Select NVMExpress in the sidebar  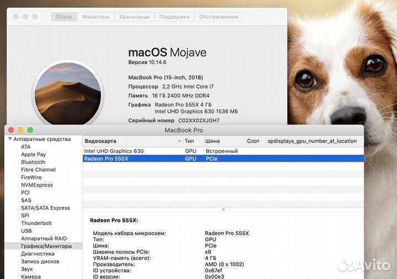(37, 185)
